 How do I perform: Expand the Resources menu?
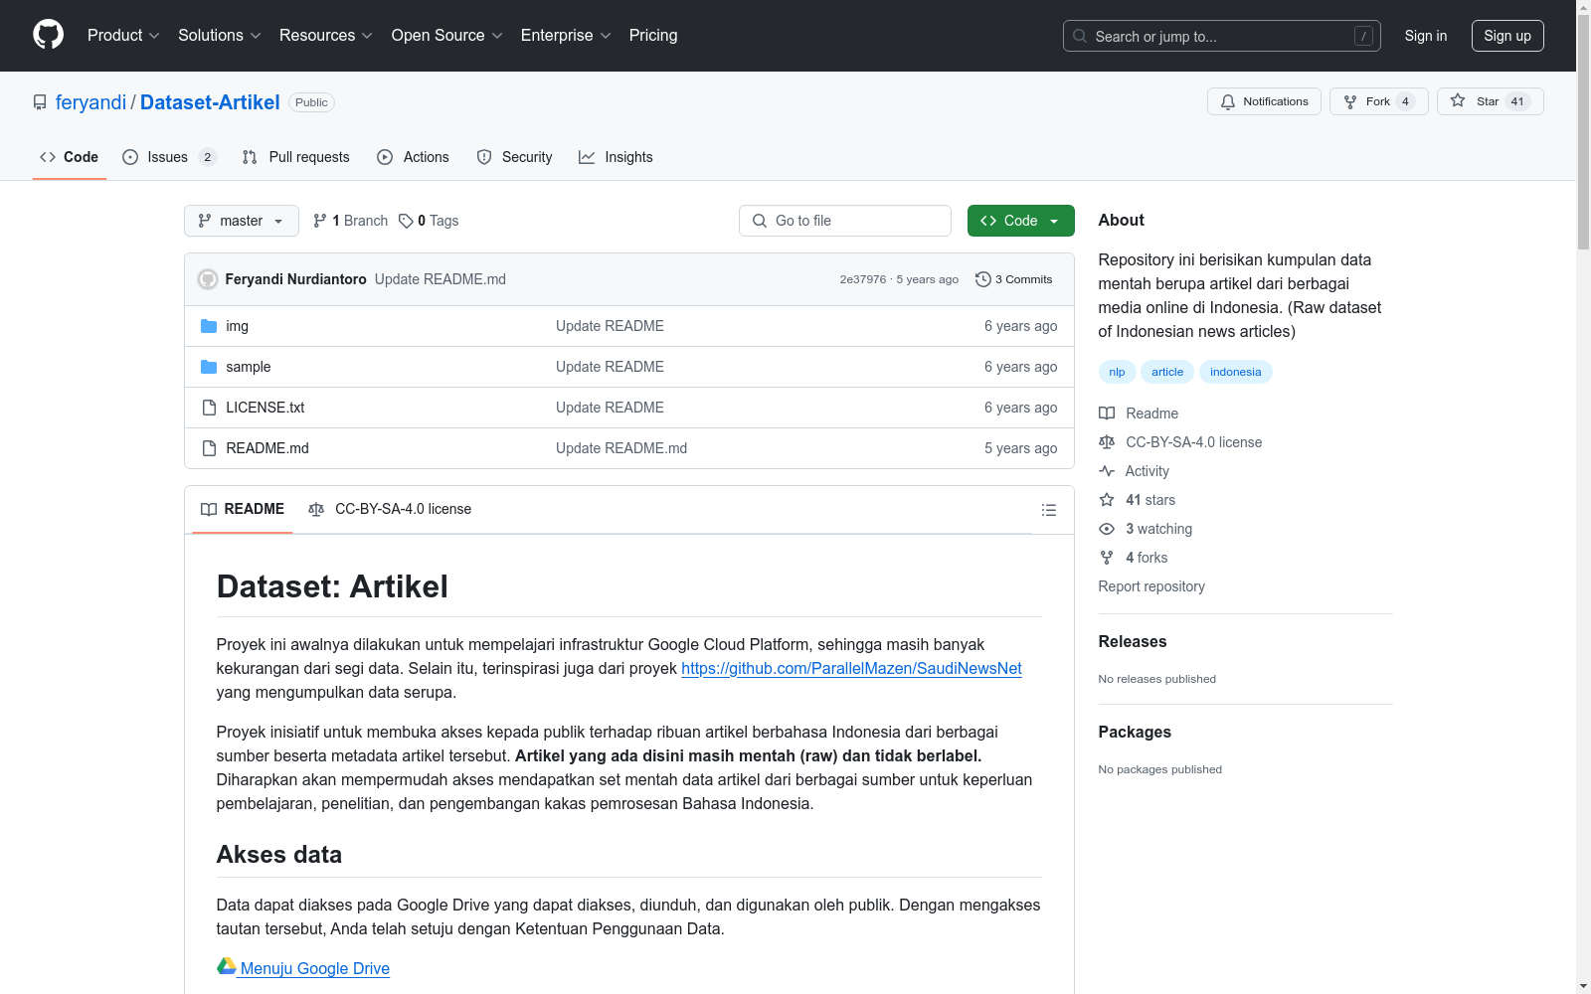coord(326,35)
